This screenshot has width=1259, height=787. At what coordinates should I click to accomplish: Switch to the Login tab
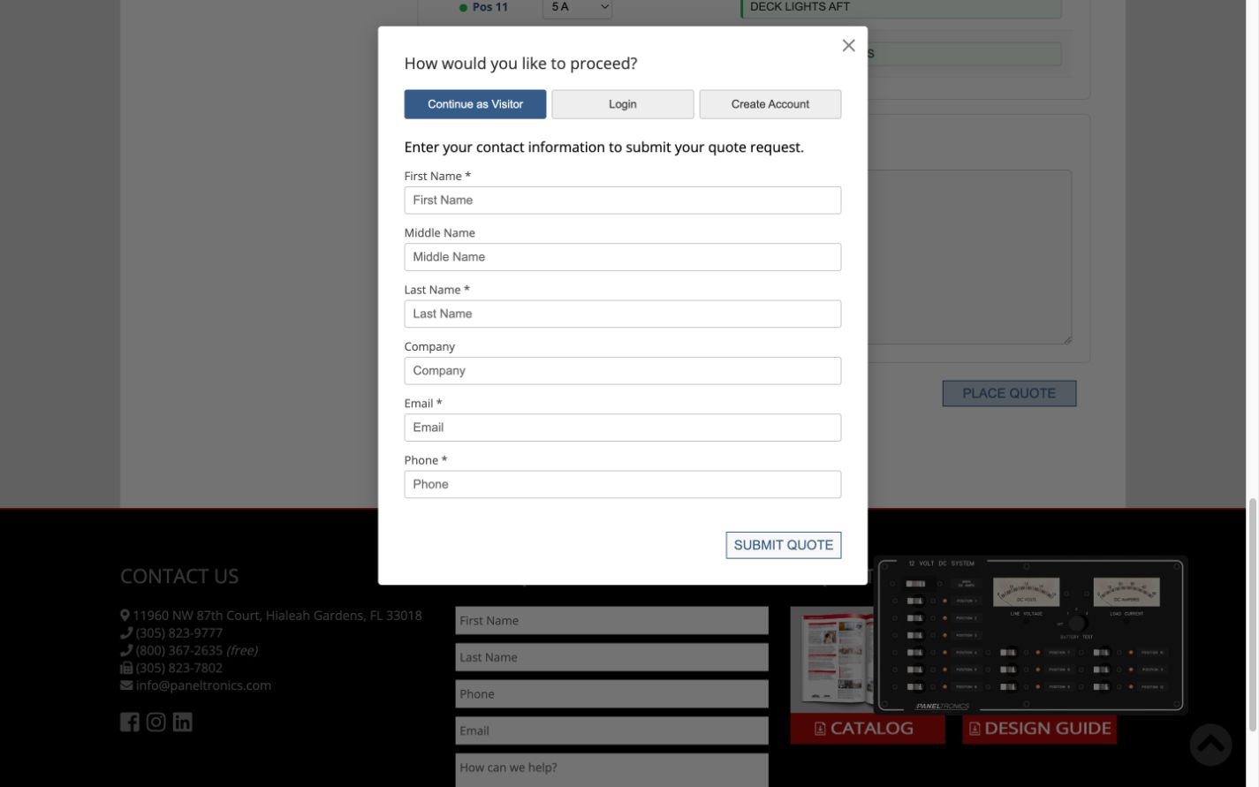pos(623,104)
